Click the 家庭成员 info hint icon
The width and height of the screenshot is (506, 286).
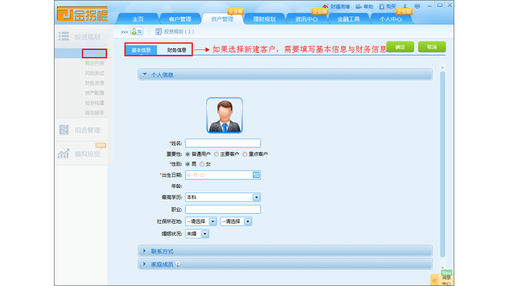tap(178, 264)
